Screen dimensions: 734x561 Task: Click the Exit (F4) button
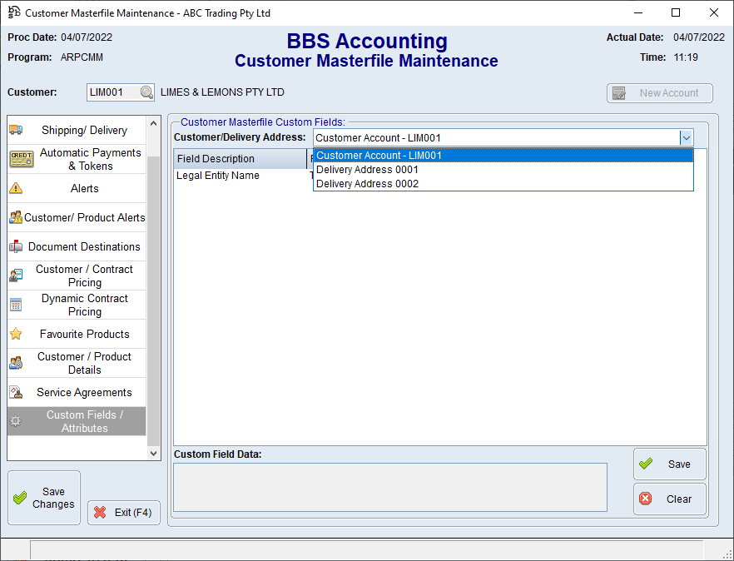click(x=123, y=513)
